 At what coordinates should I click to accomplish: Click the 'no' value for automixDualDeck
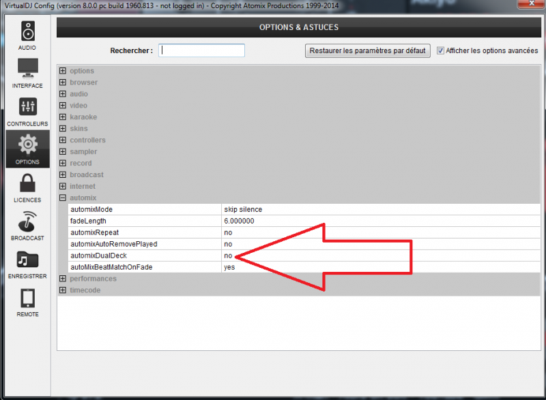tap(228, 256)
